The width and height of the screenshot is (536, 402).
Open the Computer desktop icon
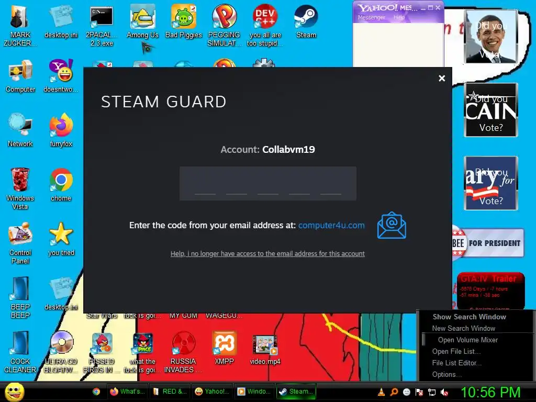point(20,76)
